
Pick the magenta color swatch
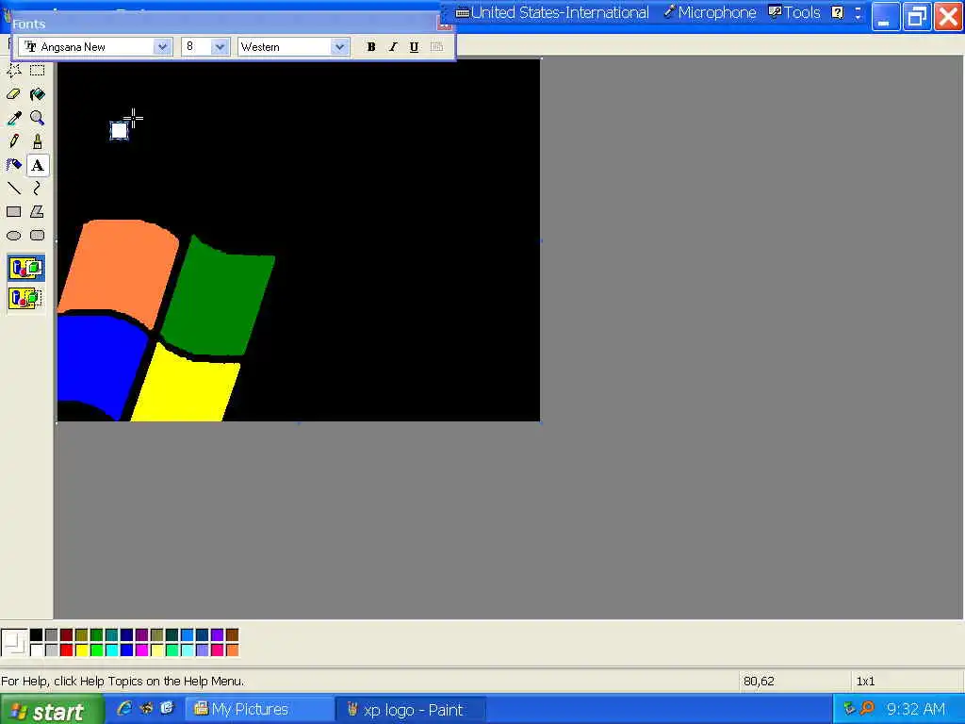pyautogui.click(x=141, y=650)
